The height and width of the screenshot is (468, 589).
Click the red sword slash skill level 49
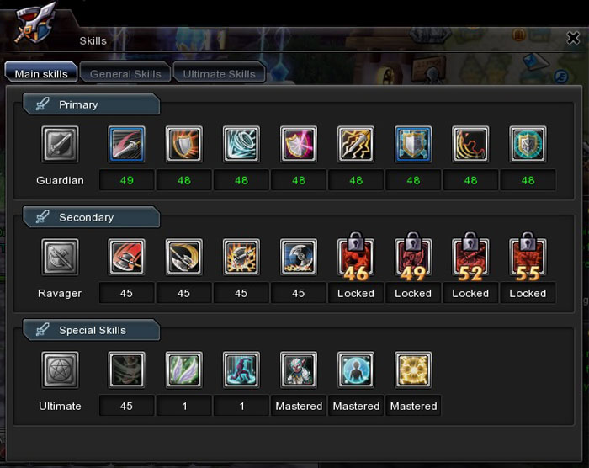tap(126, 144)
